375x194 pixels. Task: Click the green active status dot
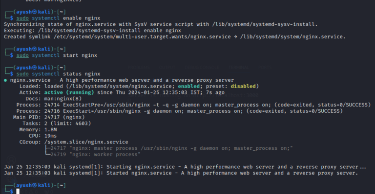[x=5, y=80]
